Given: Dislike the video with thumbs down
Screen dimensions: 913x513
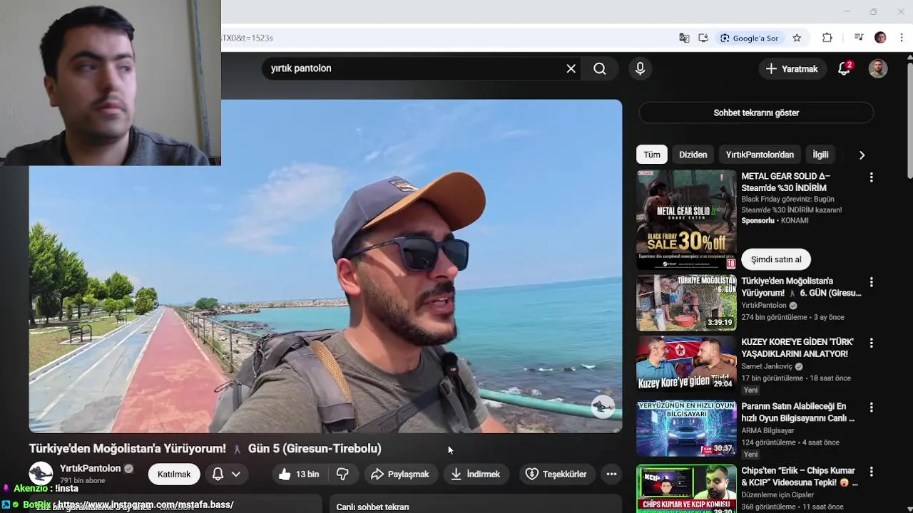Looking at the screenshot, I should [342, 474].
